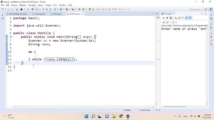Toggle show console on standard output change
Screen dimensions: 214x120
[187, 18]
